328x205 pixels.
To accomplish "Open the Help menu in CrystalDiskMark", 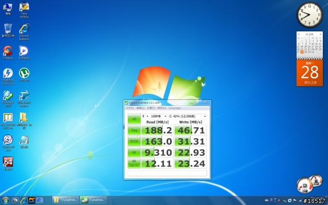I will [x=162, y=108].
